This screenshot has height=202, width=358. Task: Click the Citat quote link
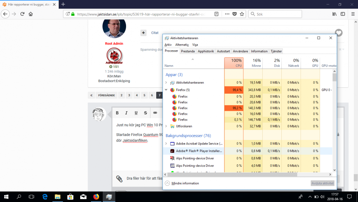point(155,33)
